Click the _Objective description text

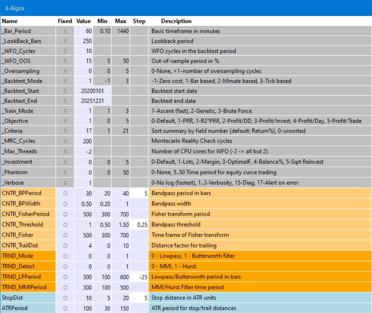pyautogui.click(x=256, y=121)
